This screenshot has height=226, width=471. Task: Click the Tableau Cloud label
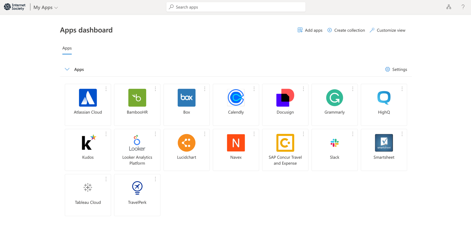88,202
